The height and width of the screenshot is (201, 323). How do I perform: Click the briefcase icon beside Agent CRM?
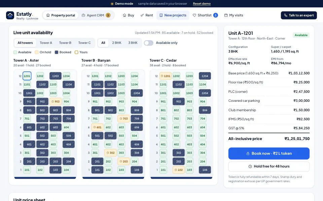pyautogui.click(x=83, y=15)
